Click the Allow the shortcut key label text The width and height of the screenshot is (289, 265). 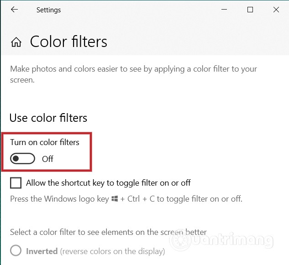point(108,183)
